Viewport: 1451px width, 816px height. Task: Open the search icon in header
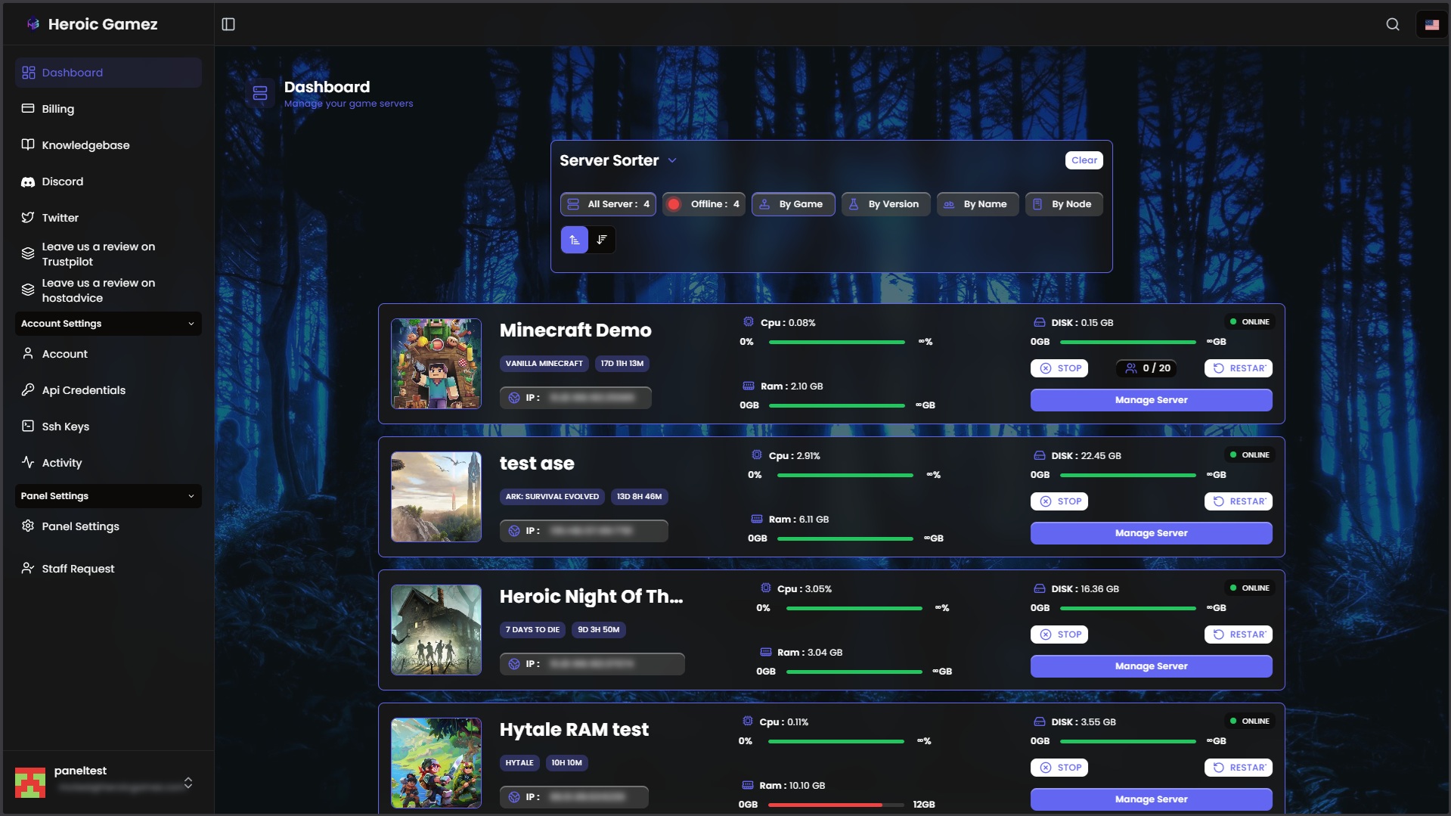pos(1392,24)
